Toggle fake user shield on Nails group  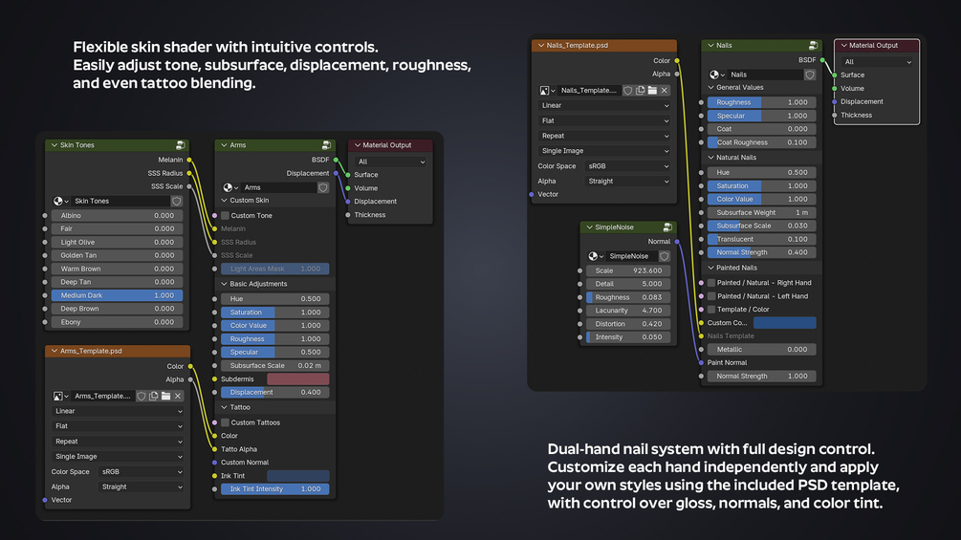(810, 75)
